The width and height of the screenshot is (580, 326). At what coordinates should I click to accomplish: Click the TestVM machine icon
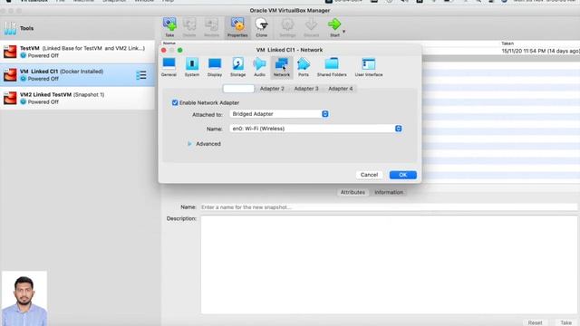pos(10,52)
